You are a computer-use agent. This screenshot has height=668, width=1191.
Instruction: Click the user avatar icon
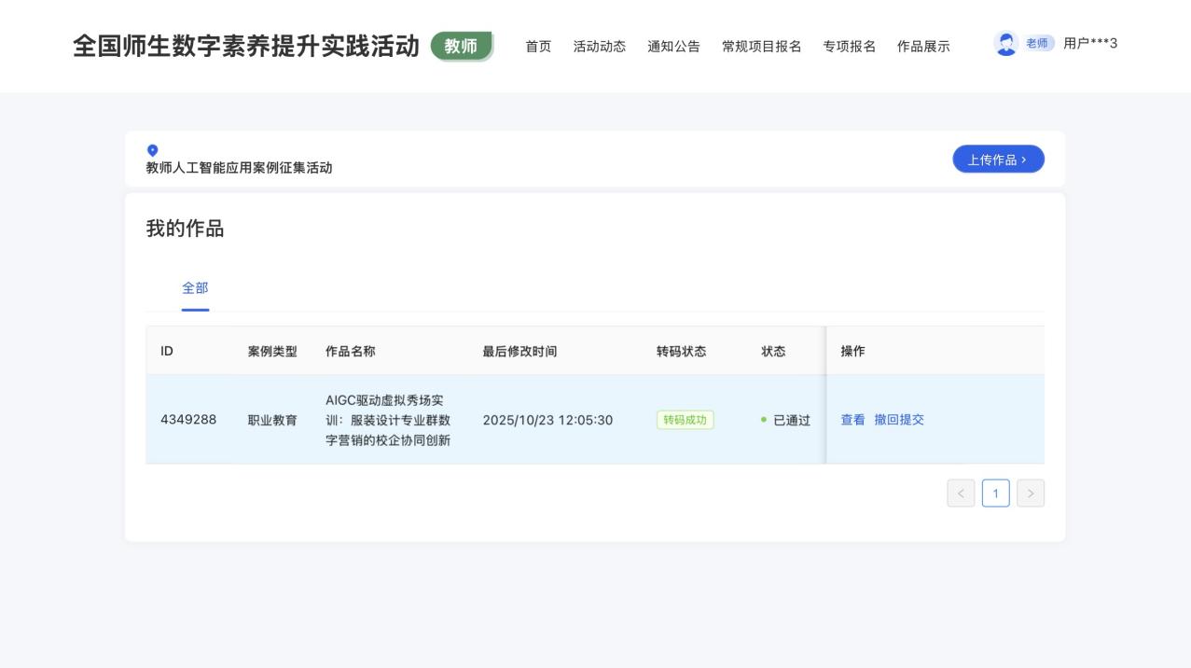[x=1005, y=44]
